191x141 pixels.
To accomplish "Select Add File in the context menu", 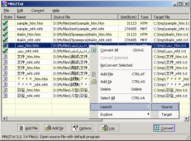I will [x=120, y=74].
